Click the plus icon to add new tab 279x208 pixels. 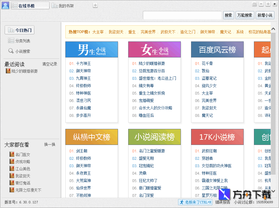pos(95,5)
